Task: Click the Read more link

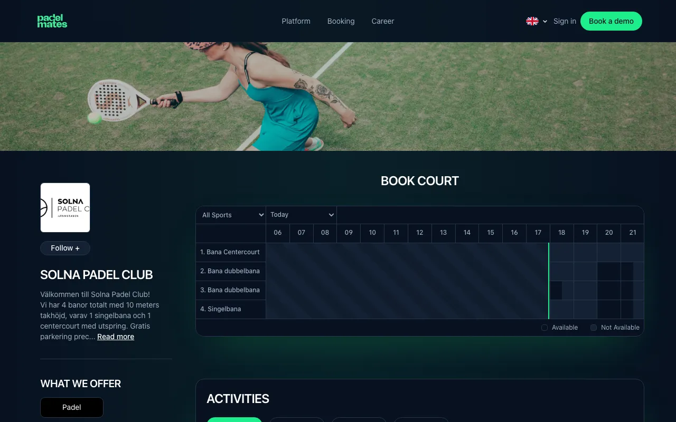Action: [116, 337]
